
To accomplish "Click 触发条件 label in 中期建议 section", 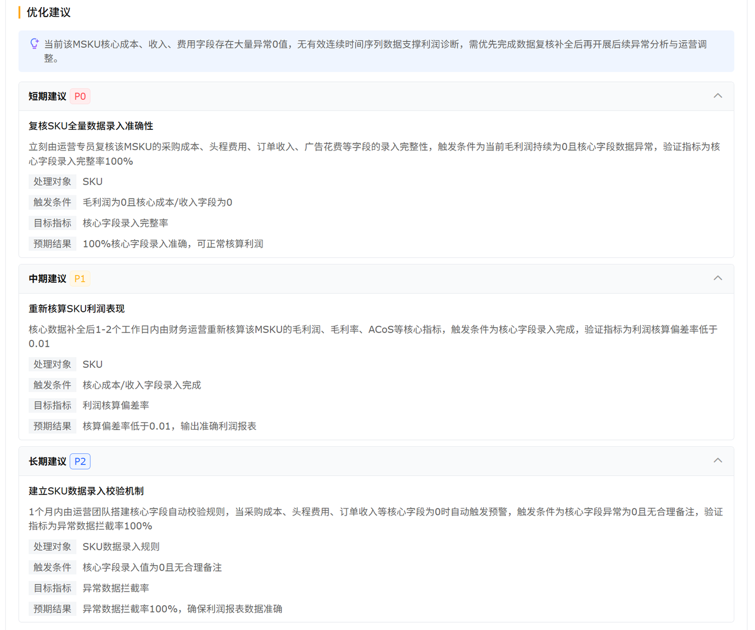I will [x=52, y=385].
